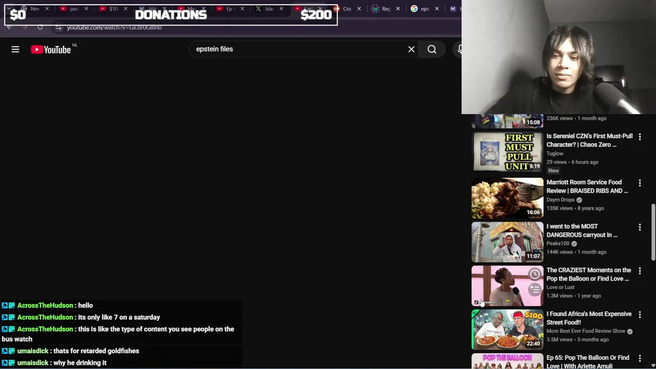
Task: Clear the search text with the X
Action: tap(411, 49)
